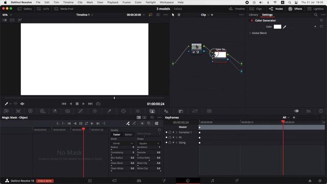The image size is (327, 184).
Task: Pick Color Generator color with eyedropper
Action: click(x=285, y=27)
